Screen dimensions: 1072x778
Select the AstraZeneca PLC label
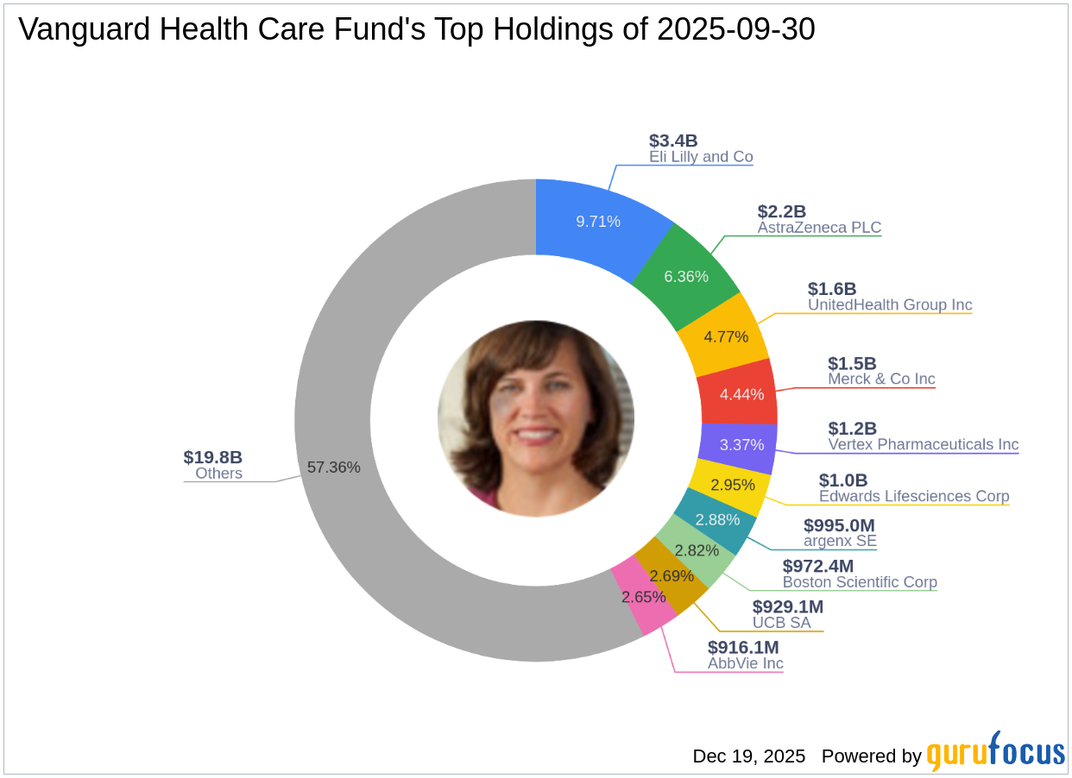click(x=819, y=228)
